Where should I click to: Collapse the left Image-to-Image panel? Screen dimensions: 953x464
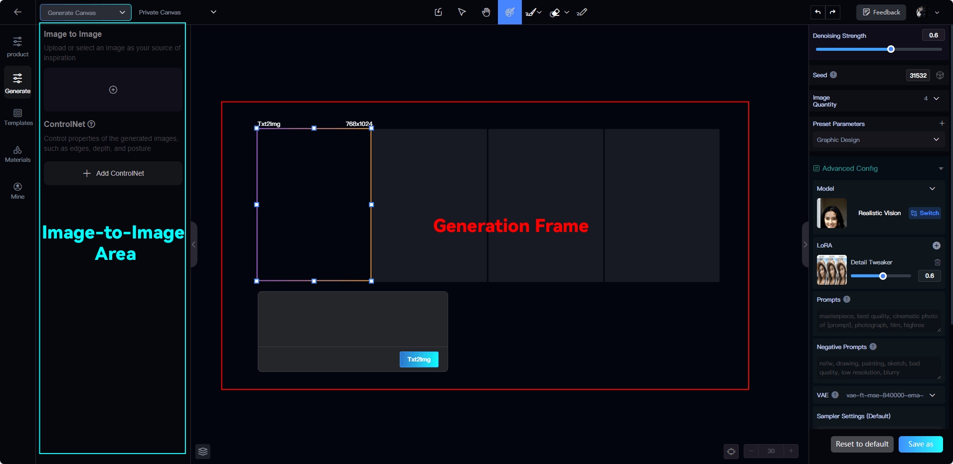tap(194, 244)
